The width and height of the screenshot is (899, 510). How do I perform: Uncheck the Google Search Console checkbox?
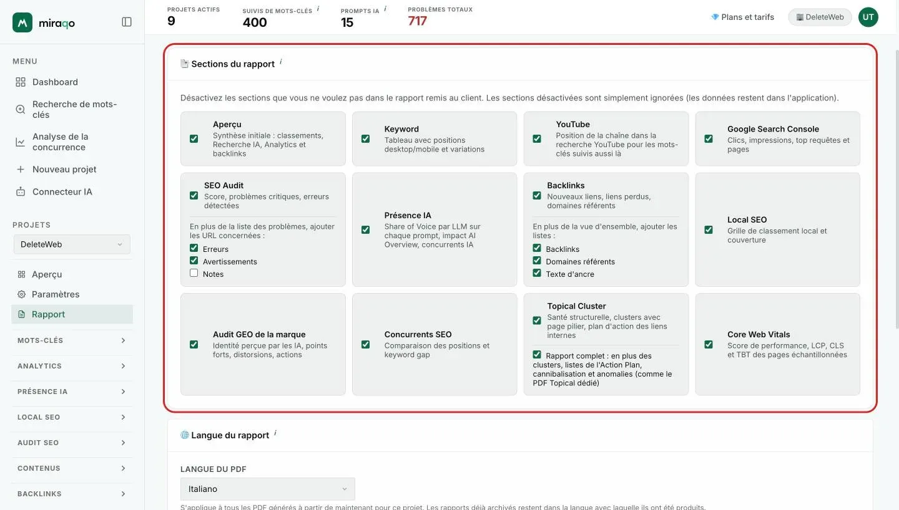pos(709,138)
